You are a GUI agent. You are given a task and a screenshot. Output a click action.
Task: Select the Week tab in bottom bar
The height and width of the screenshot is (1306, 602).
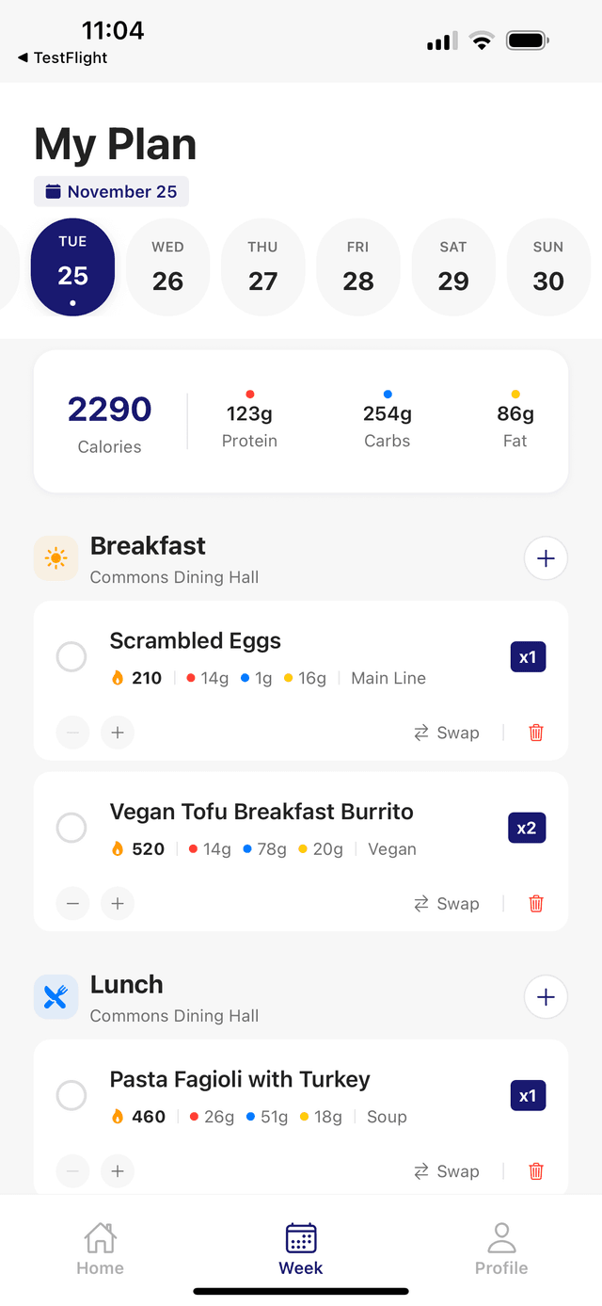tap(301, 1249)
